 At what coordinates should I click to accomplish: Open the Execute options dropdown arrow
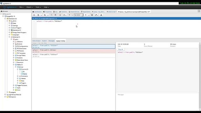click(89, 15)
